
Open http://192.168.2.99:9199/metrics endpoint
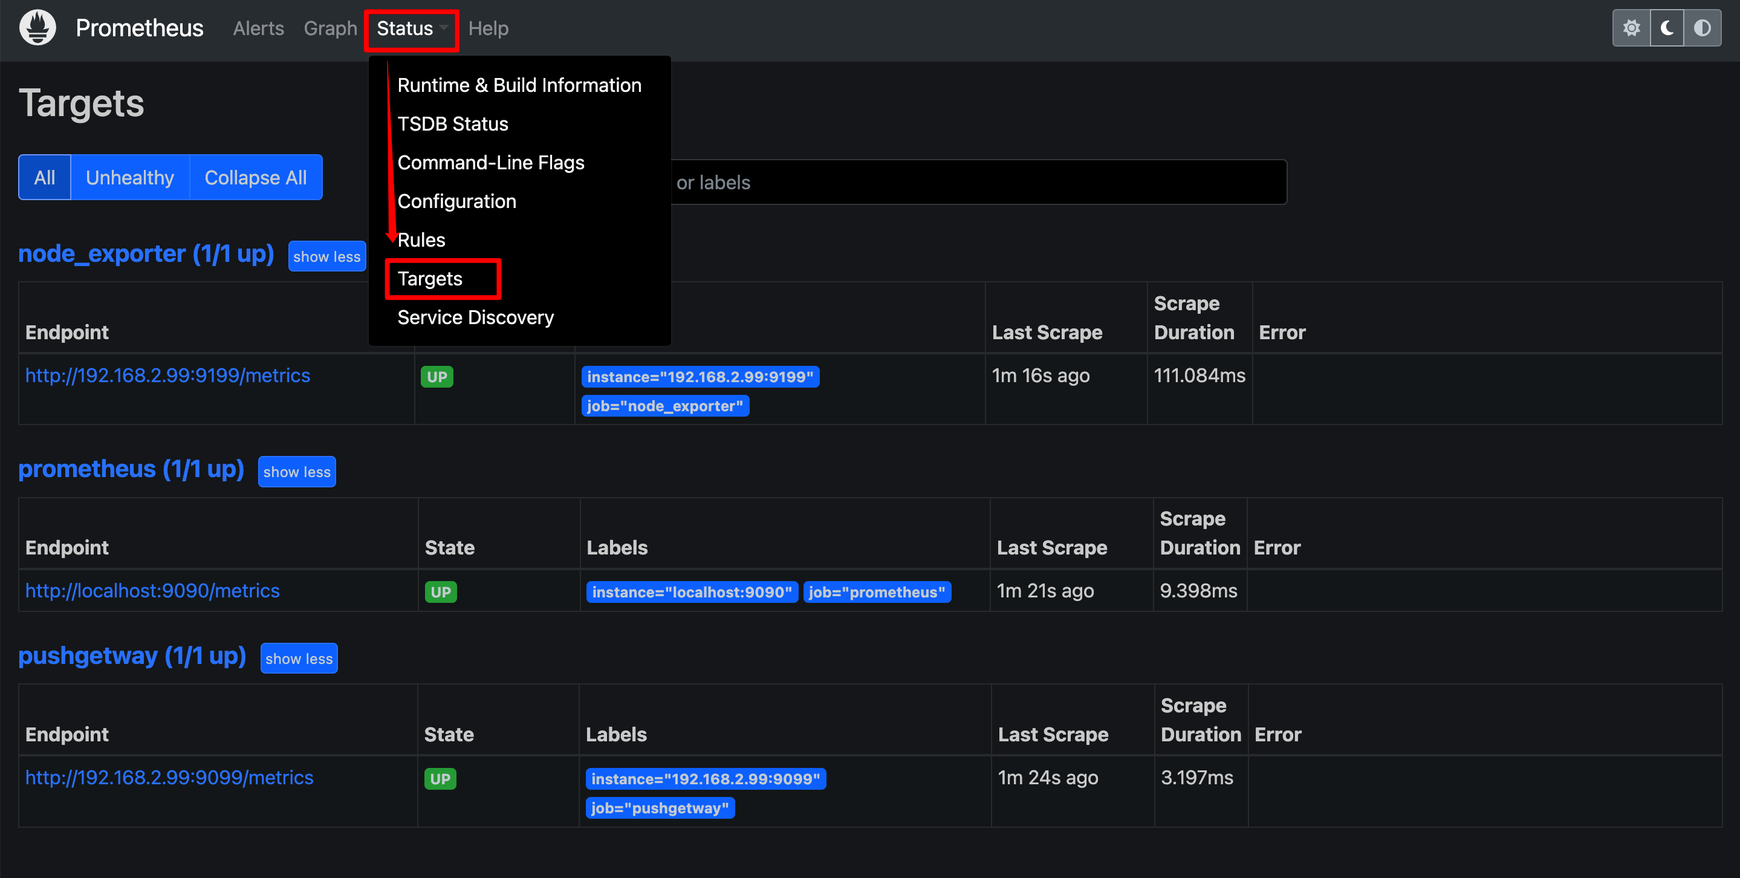tap(167, 376)
